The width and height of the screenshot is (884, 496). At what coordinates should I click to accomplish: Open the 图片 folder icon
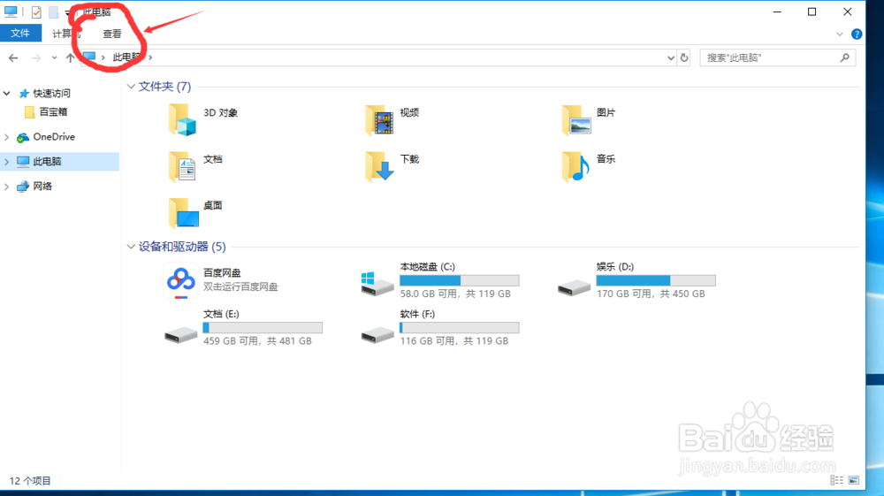(x=576, y=119)
